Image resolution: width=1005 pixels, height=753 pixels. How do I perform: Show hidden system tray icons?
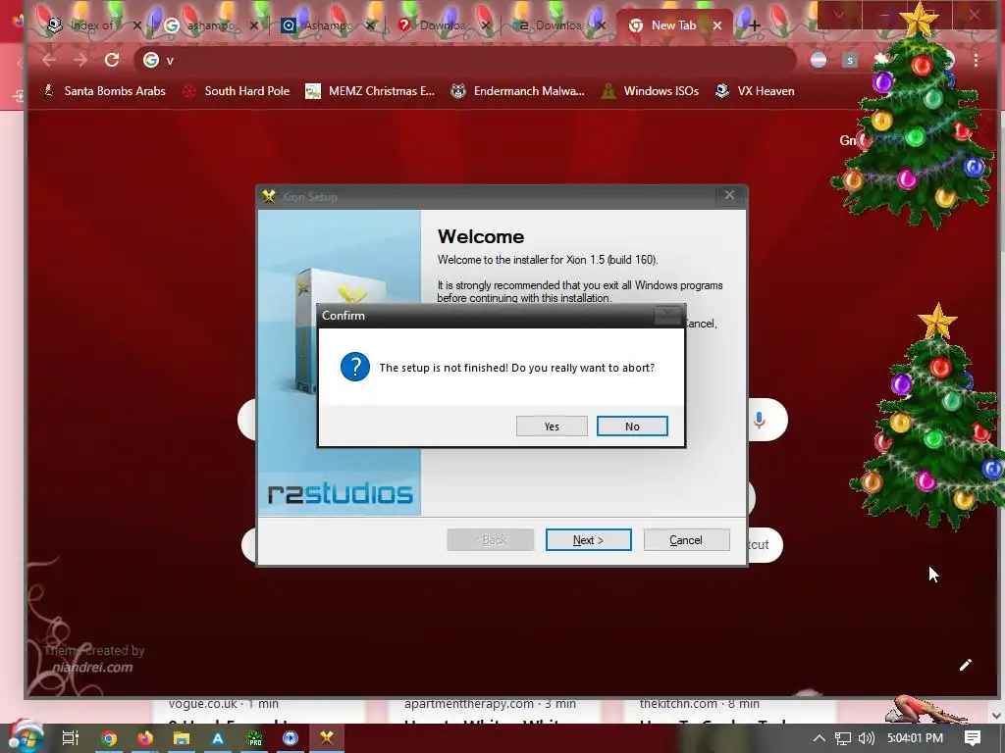(x=820, y=738)
